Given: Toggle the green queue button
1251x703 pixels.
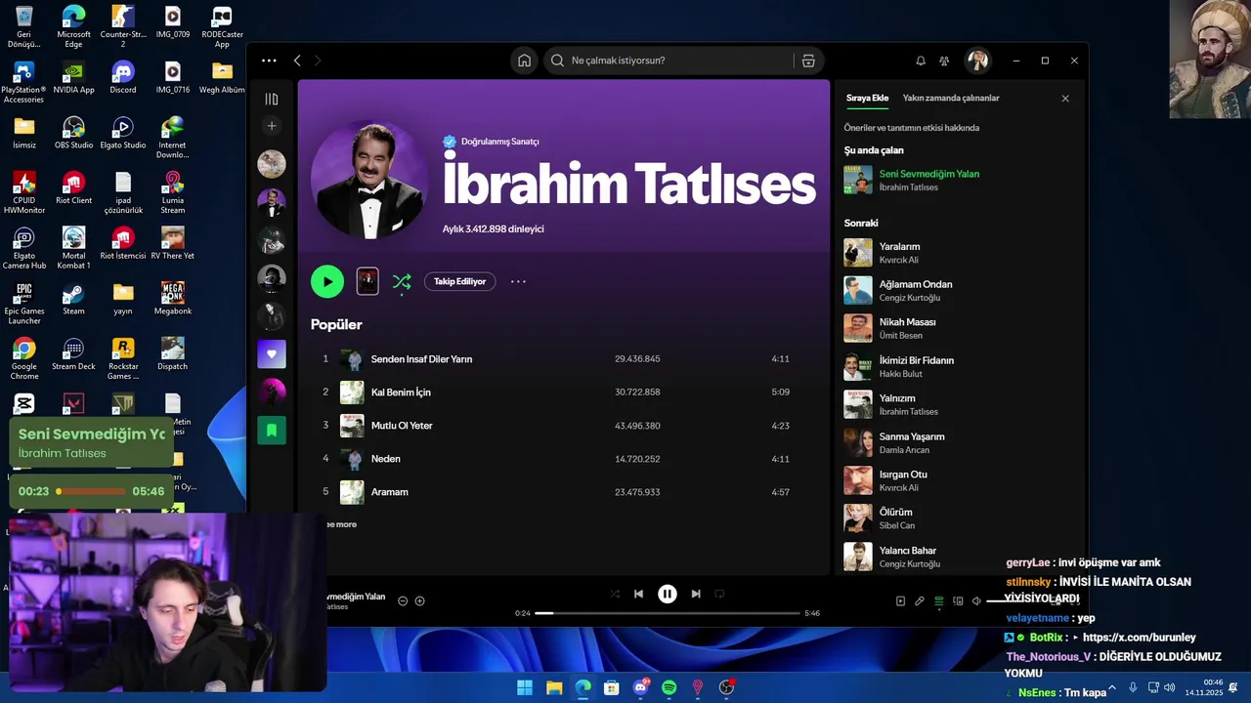Looking at the screenshot, I should (x=939, y=601).
